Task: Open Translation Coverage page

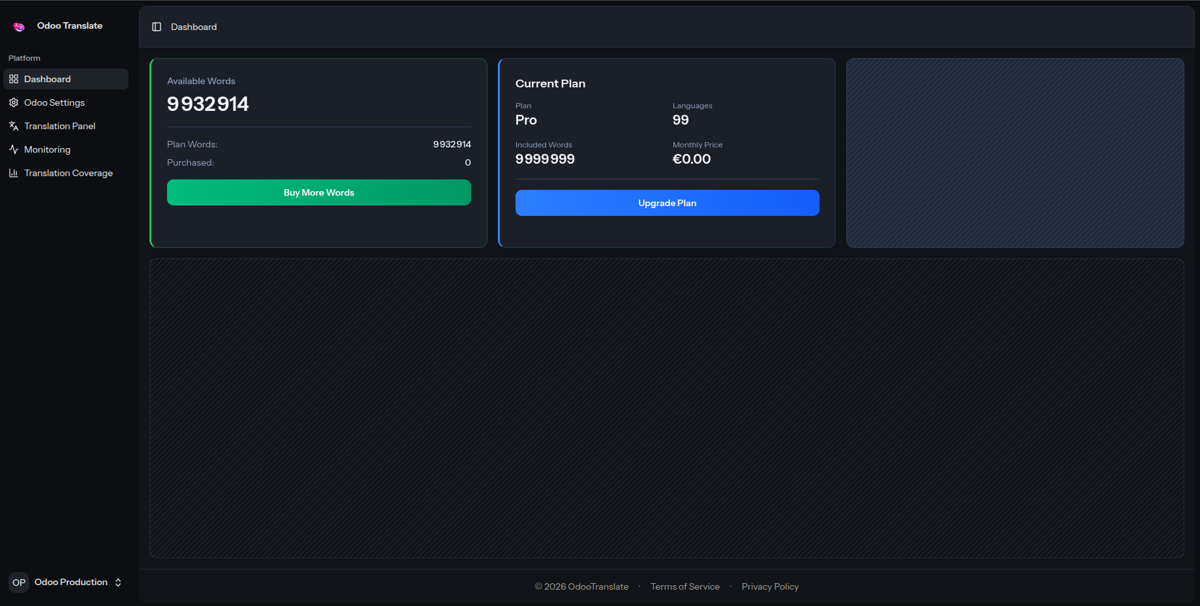Action: pyautogui.click(x=66, y=173)
